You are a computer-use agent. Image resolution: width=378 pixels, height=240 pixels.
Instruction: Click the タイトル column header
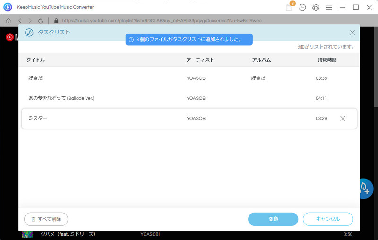(x=35, y=60)
